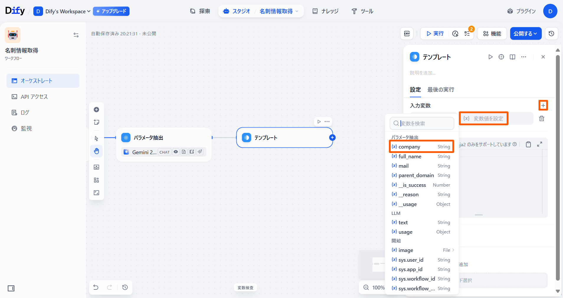The width and height of the screenshot is (563, 298).
Task: Open version history clock icon top right
Action: 551,34
